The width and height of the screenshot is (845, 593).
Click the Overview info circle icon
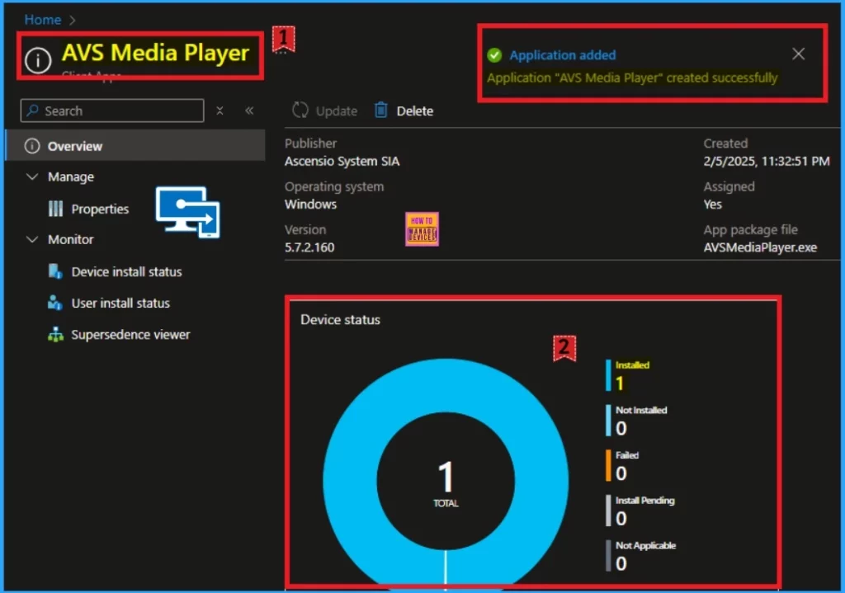(32, 145)
